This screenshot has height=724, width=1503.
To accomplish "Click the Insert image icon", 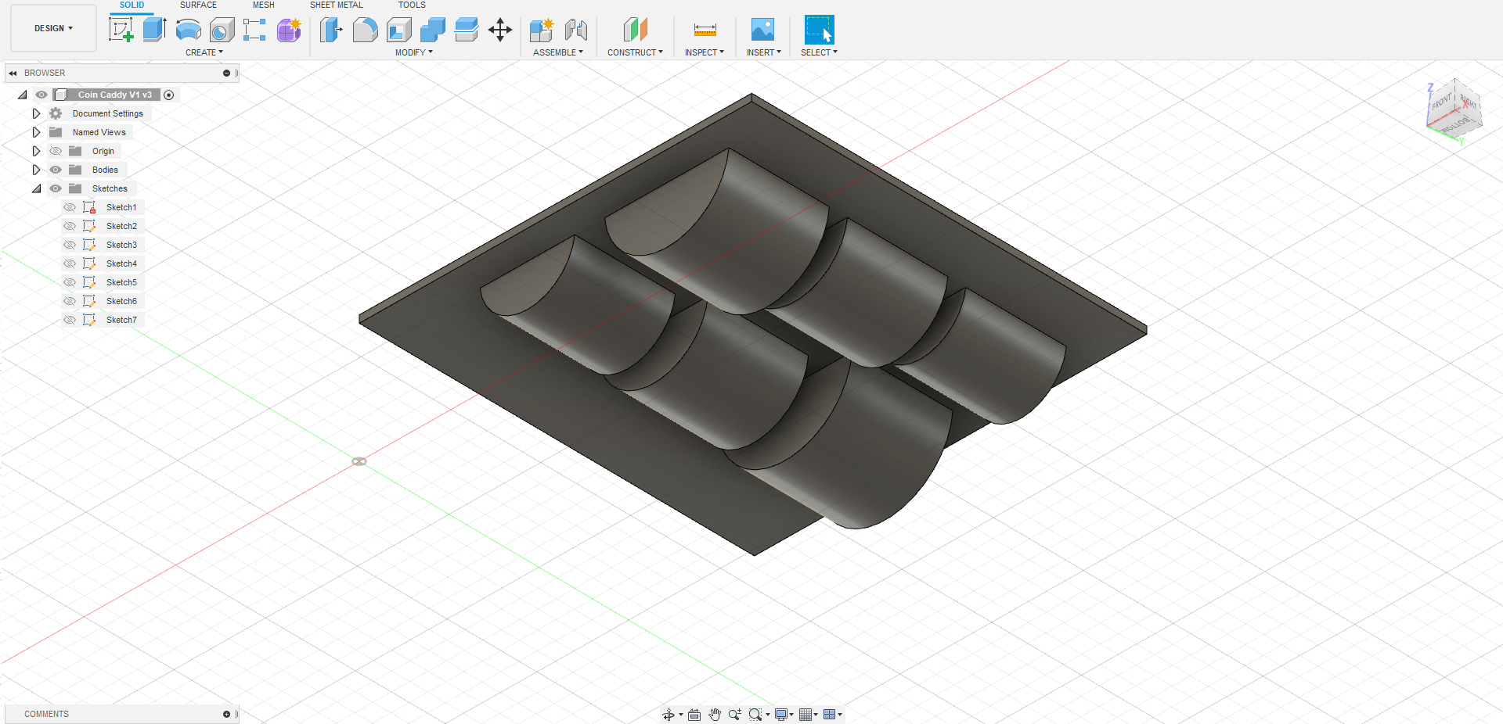I will click(762, 30).
